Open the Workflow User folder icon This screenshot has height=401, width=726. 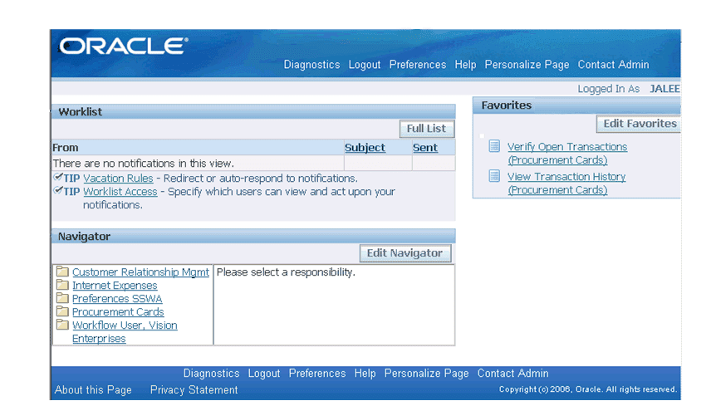click(x=62, y=325)
